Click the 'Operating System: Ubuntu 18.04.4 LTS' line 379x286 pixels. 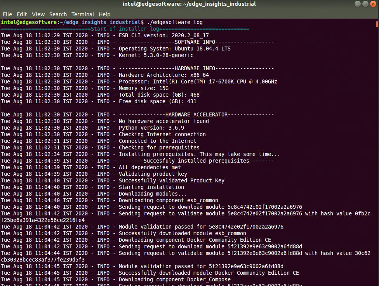pyautogui.click(x=116, y=49)
